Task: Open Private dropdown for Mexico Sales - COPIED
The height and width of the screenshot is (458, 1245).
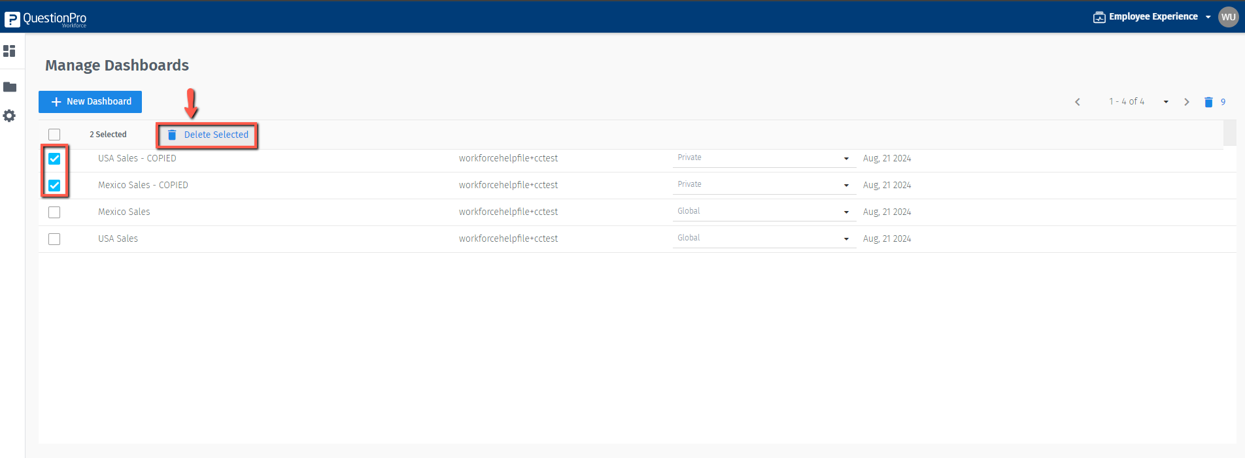Action: [764, 185]
